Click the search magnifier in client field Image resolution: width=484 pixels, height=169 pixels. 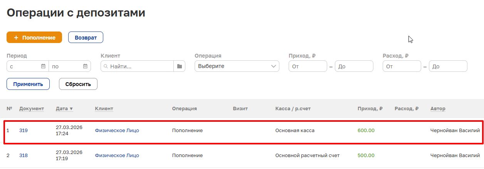[105, 66]
